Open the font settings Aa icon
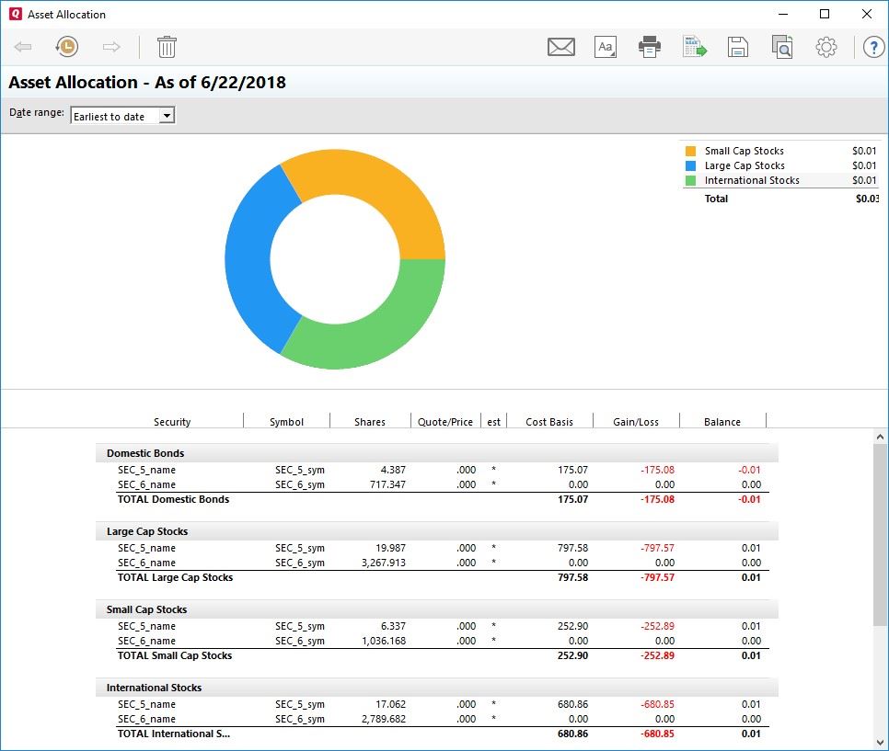The height and width of the screenshot is (751, 889). (x=605, y=47)
